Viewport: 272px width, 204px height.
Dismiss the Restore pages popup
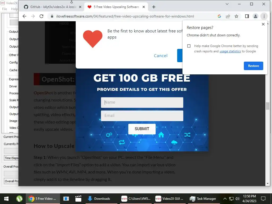tap(263, 24)
